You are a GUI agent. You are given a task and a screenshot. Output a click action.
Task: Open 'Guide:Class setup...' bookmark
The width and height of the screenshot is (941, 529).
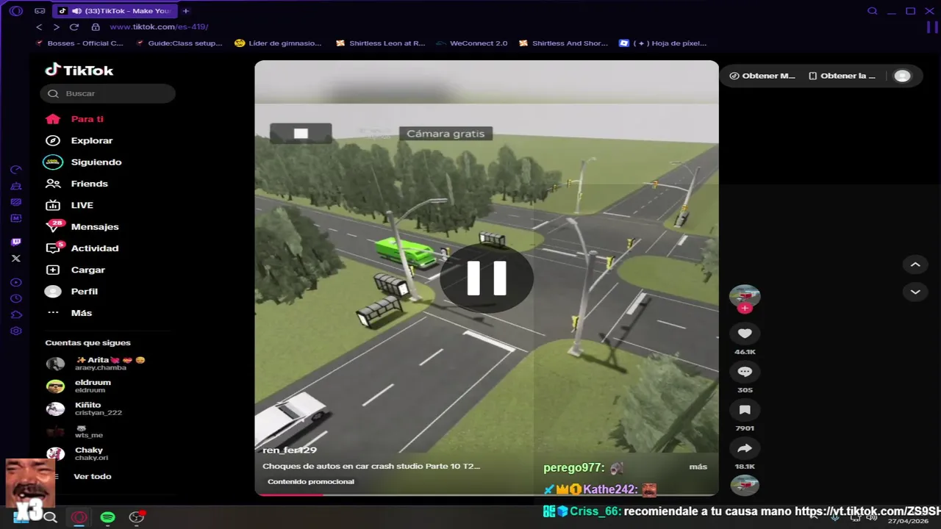click(179, 43)
